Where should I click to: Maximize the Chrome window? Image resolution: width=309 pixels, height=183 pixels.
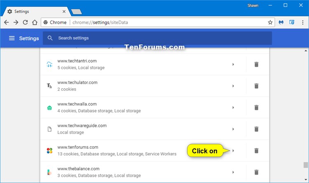point(286,5)
